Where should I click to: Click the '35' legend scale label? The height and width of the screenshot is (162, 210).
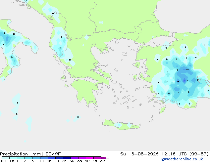pos(79,161)
